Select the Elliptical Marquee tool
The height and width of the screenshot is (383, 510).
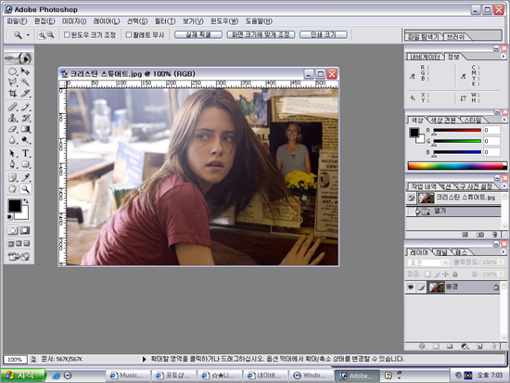point(12,71)
